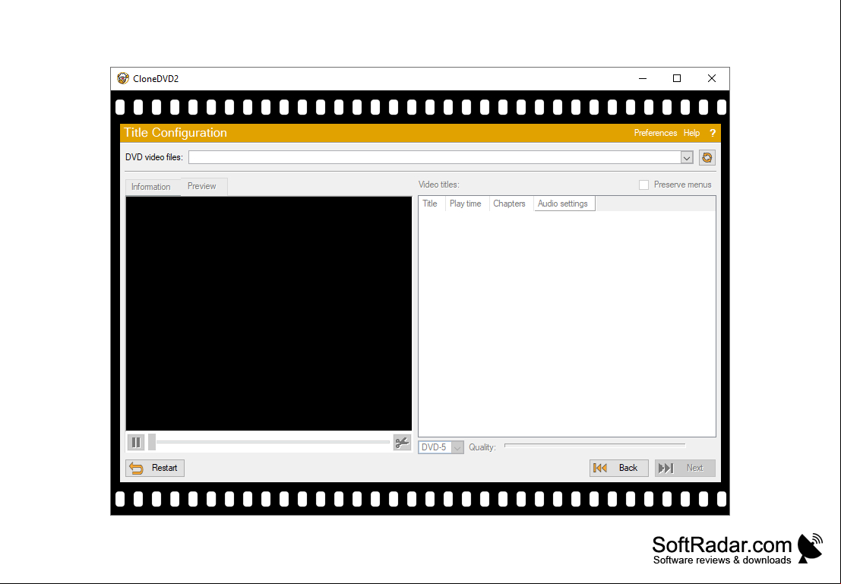This screenshot has height=584, width=841.
Task: Click the Next button
Action: point(685,468)
